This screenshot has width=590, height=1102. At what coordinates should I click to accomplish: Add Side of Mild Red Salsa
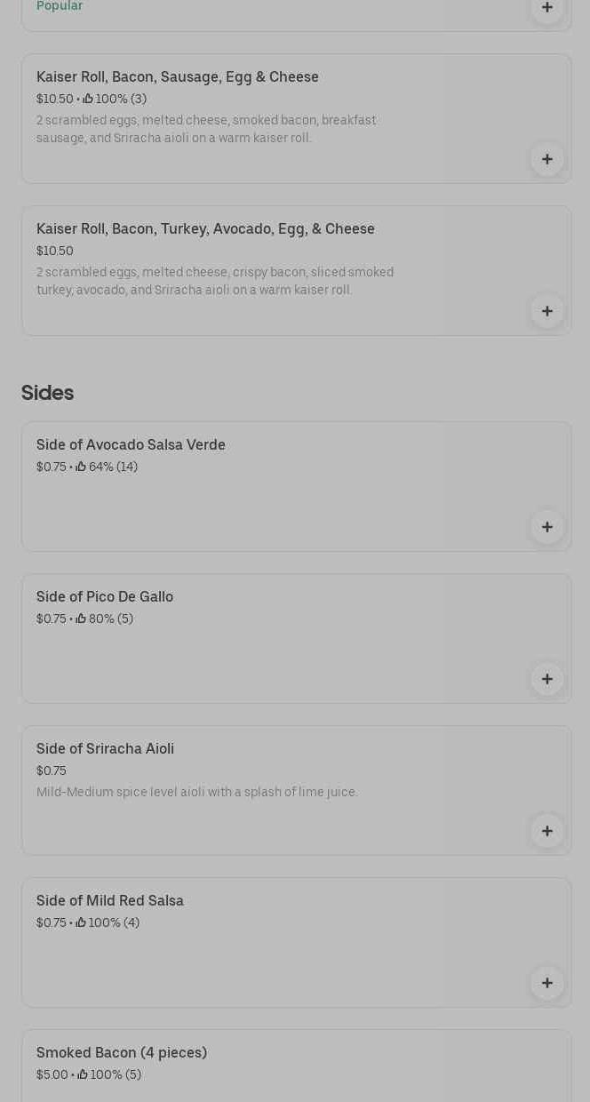[x=546, y=983]
